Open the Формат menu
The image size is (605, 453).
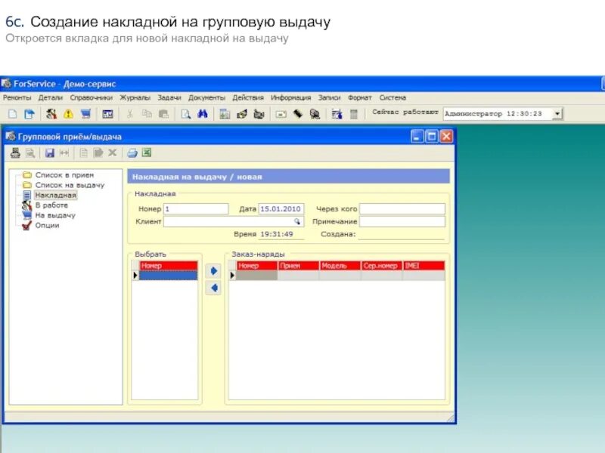point(360,97)
